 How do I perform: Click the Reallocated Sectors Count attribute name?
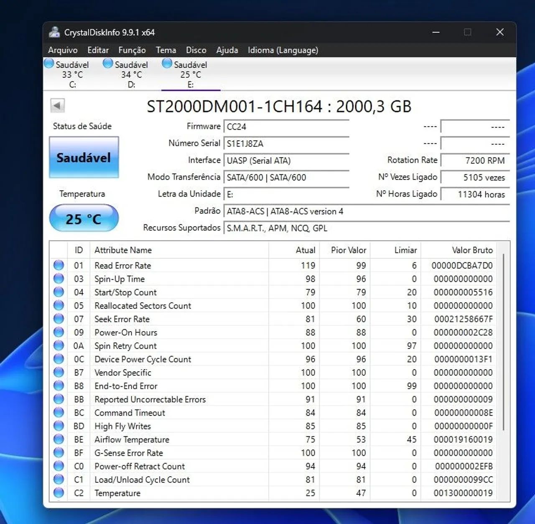tap(143, 306)
